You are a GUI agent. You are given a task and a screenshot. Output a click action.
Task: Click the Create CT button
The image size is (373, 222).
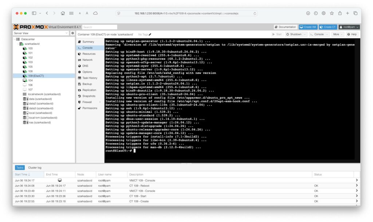click(328, 27)
